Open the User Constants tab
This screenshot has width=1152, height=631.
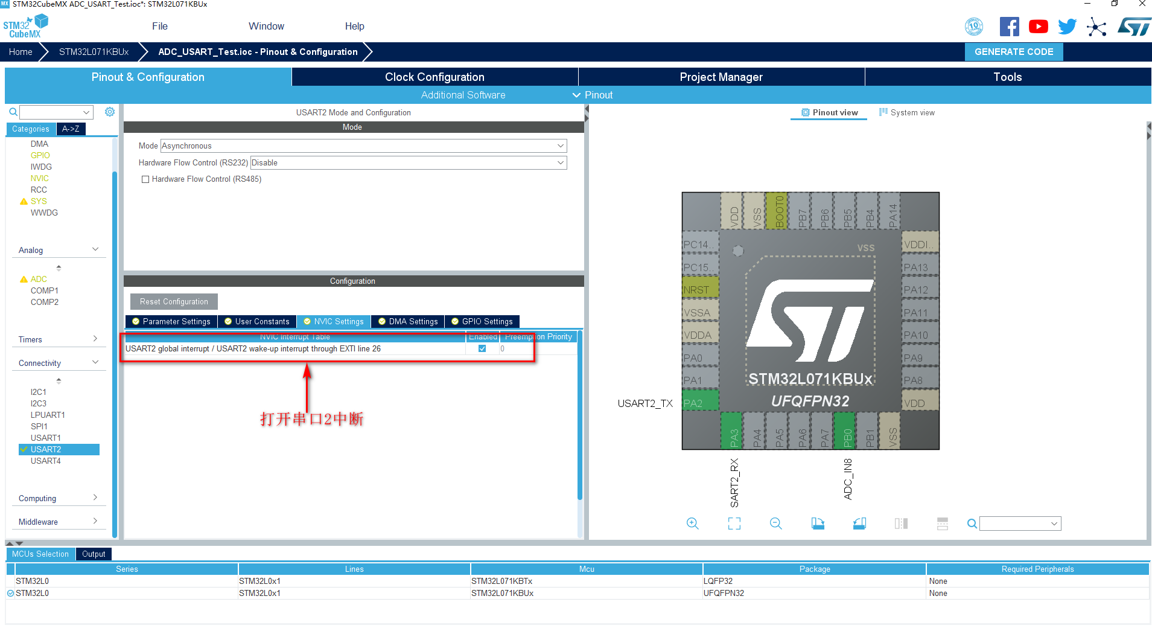pos(256,321)
